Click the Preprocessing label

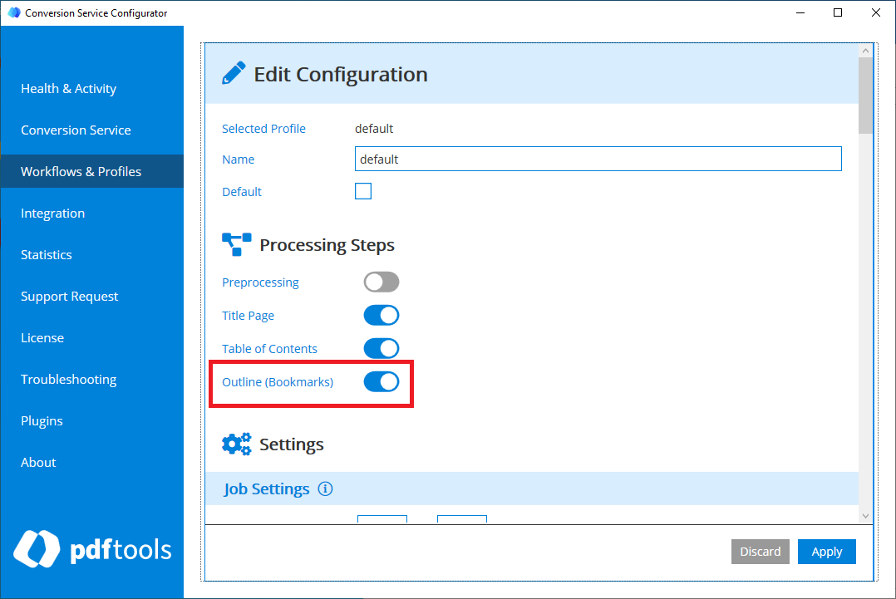click(260, 282)
